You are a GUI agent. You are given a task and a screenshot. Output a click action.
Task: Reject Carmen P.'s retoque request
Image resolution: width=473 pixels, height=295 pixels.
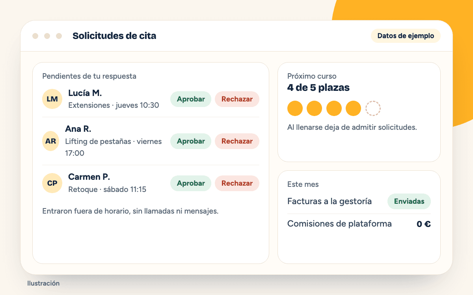tap(237, 183)
